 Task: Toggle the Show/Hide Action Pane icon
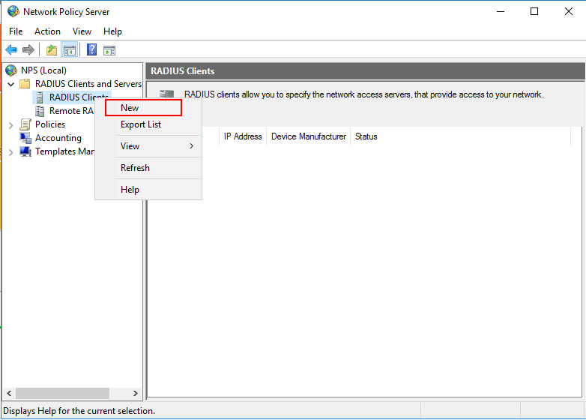(109, 50)
